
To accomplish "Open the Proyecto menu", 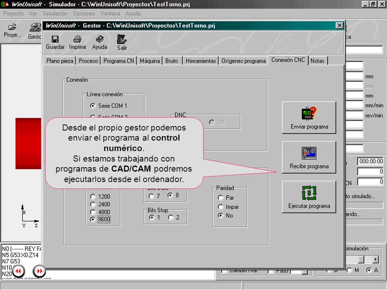I will pos(13,14).
